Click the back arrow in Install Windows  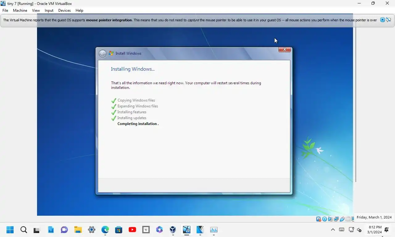coord(102,54)
